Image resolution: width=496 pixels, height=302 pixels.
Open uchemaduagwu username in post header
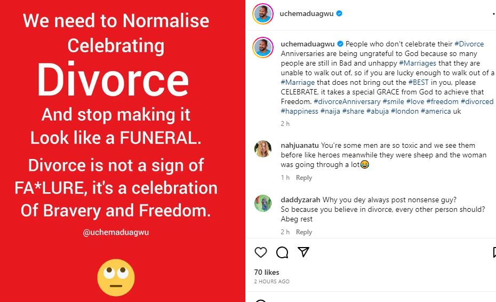[306, 14]
